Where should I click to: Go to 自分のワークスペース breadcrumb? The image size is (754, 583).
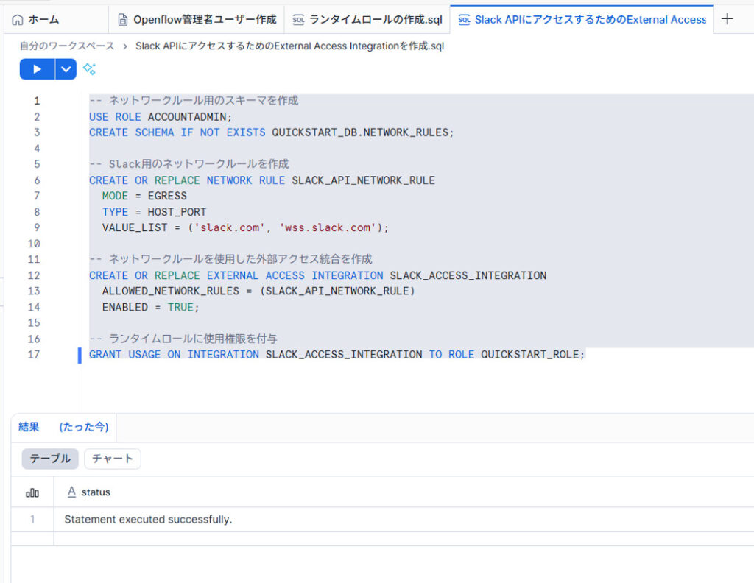pyautogui.click(x=67, y=46)
